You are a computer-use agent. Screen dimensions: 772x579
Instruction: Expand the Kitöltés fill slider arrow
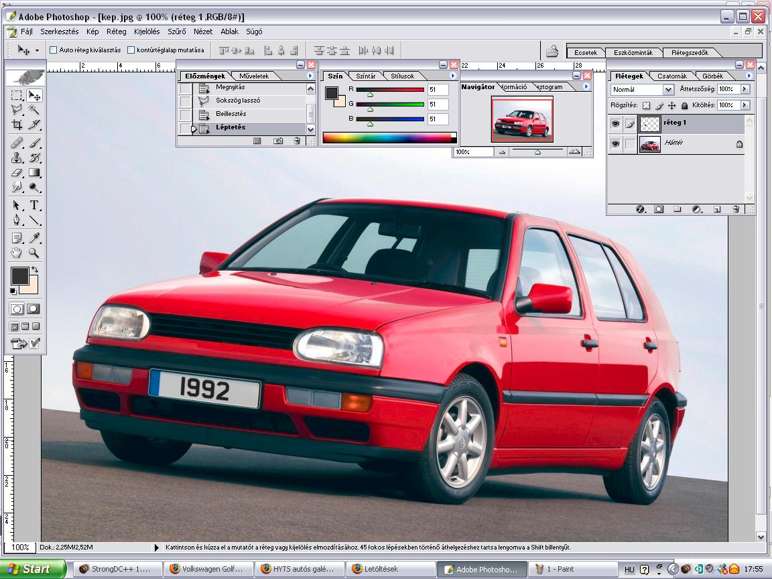click(x=745, y=105)
